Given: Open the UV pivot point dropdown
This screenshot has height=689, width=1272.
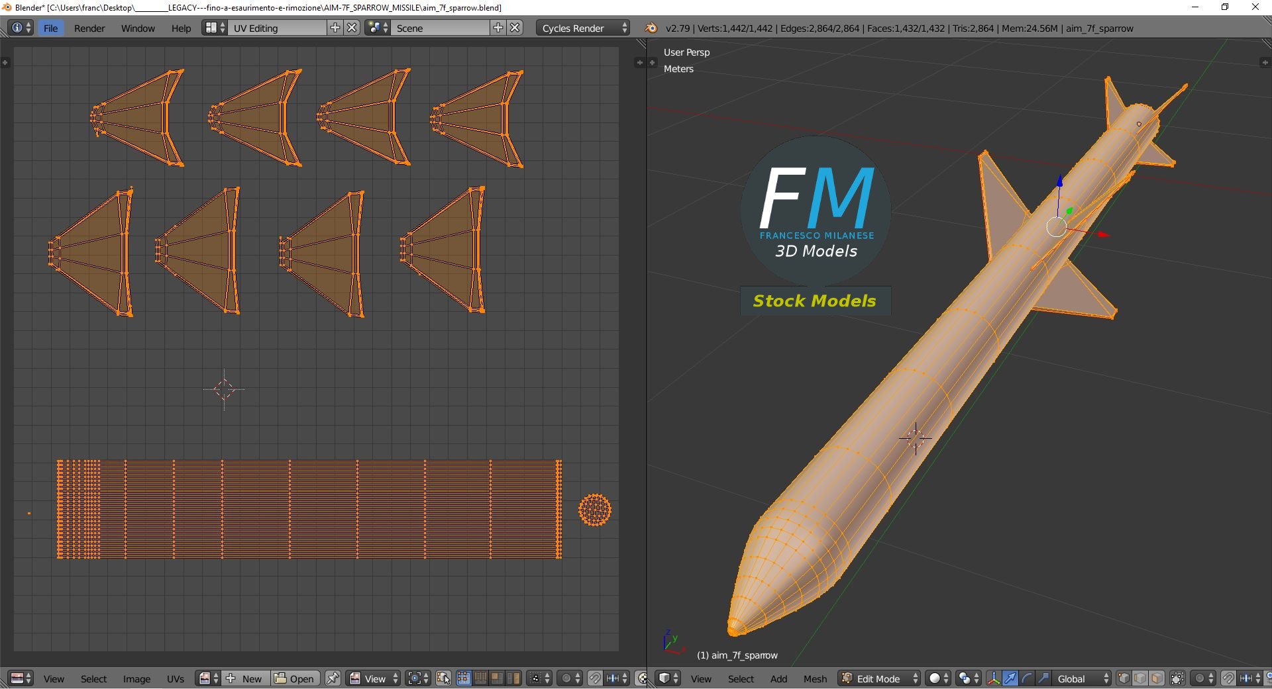Looking at the screenshot, I should tap(418, 678).
